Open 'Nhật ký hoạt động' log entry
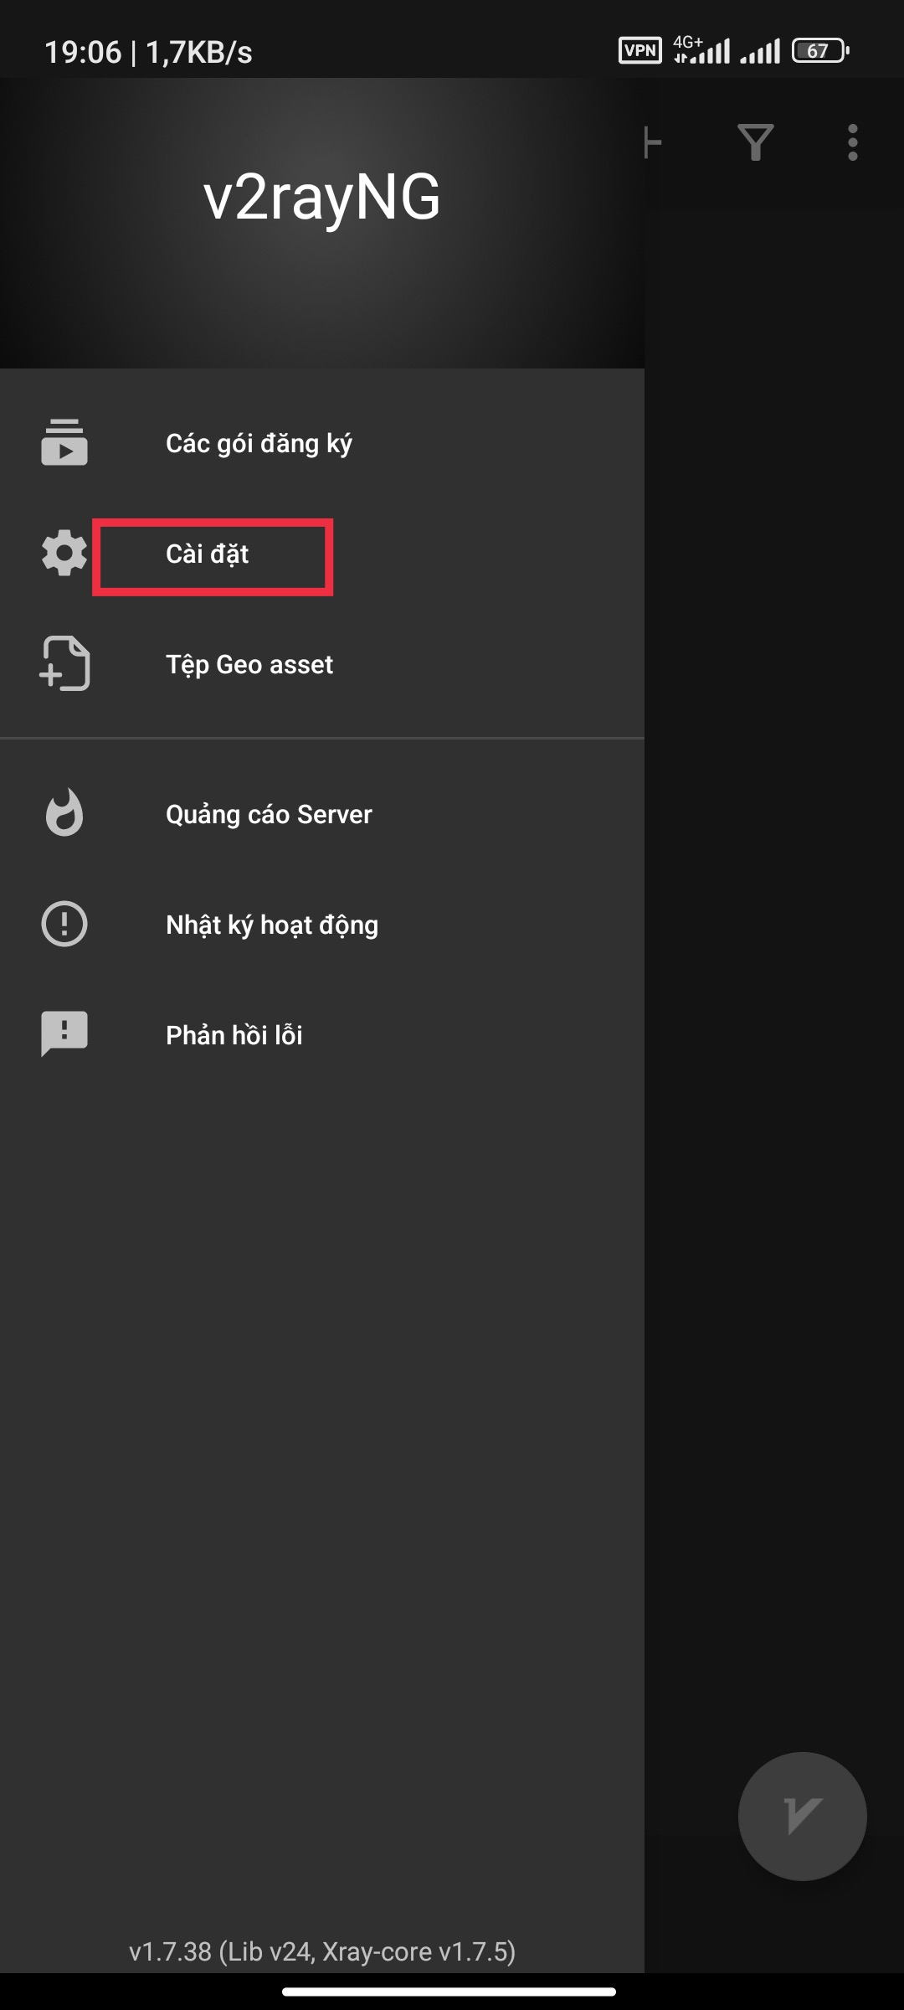This screenshot has width=904, height=2010. 272,925
